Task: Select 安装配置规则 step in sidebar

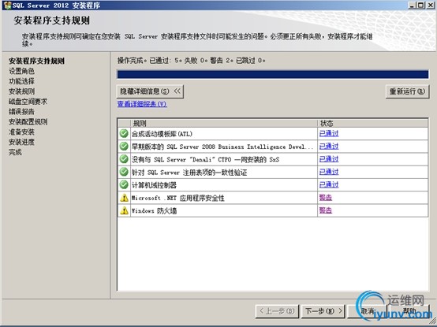Action: point(28,121)
